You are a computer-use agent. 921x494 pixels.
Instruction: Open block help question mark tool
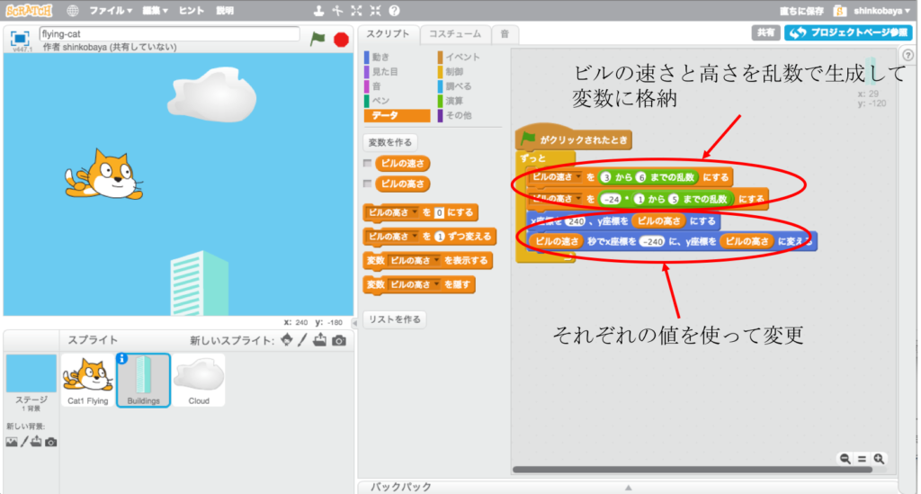pyautogui.click(x=395, y=11)
